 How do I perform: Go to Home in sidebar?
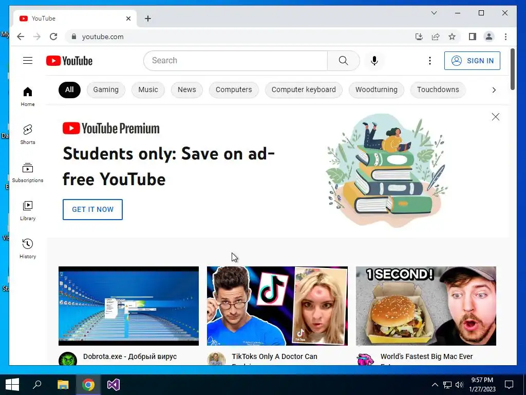pyautogui.click(x=28, y=96)
